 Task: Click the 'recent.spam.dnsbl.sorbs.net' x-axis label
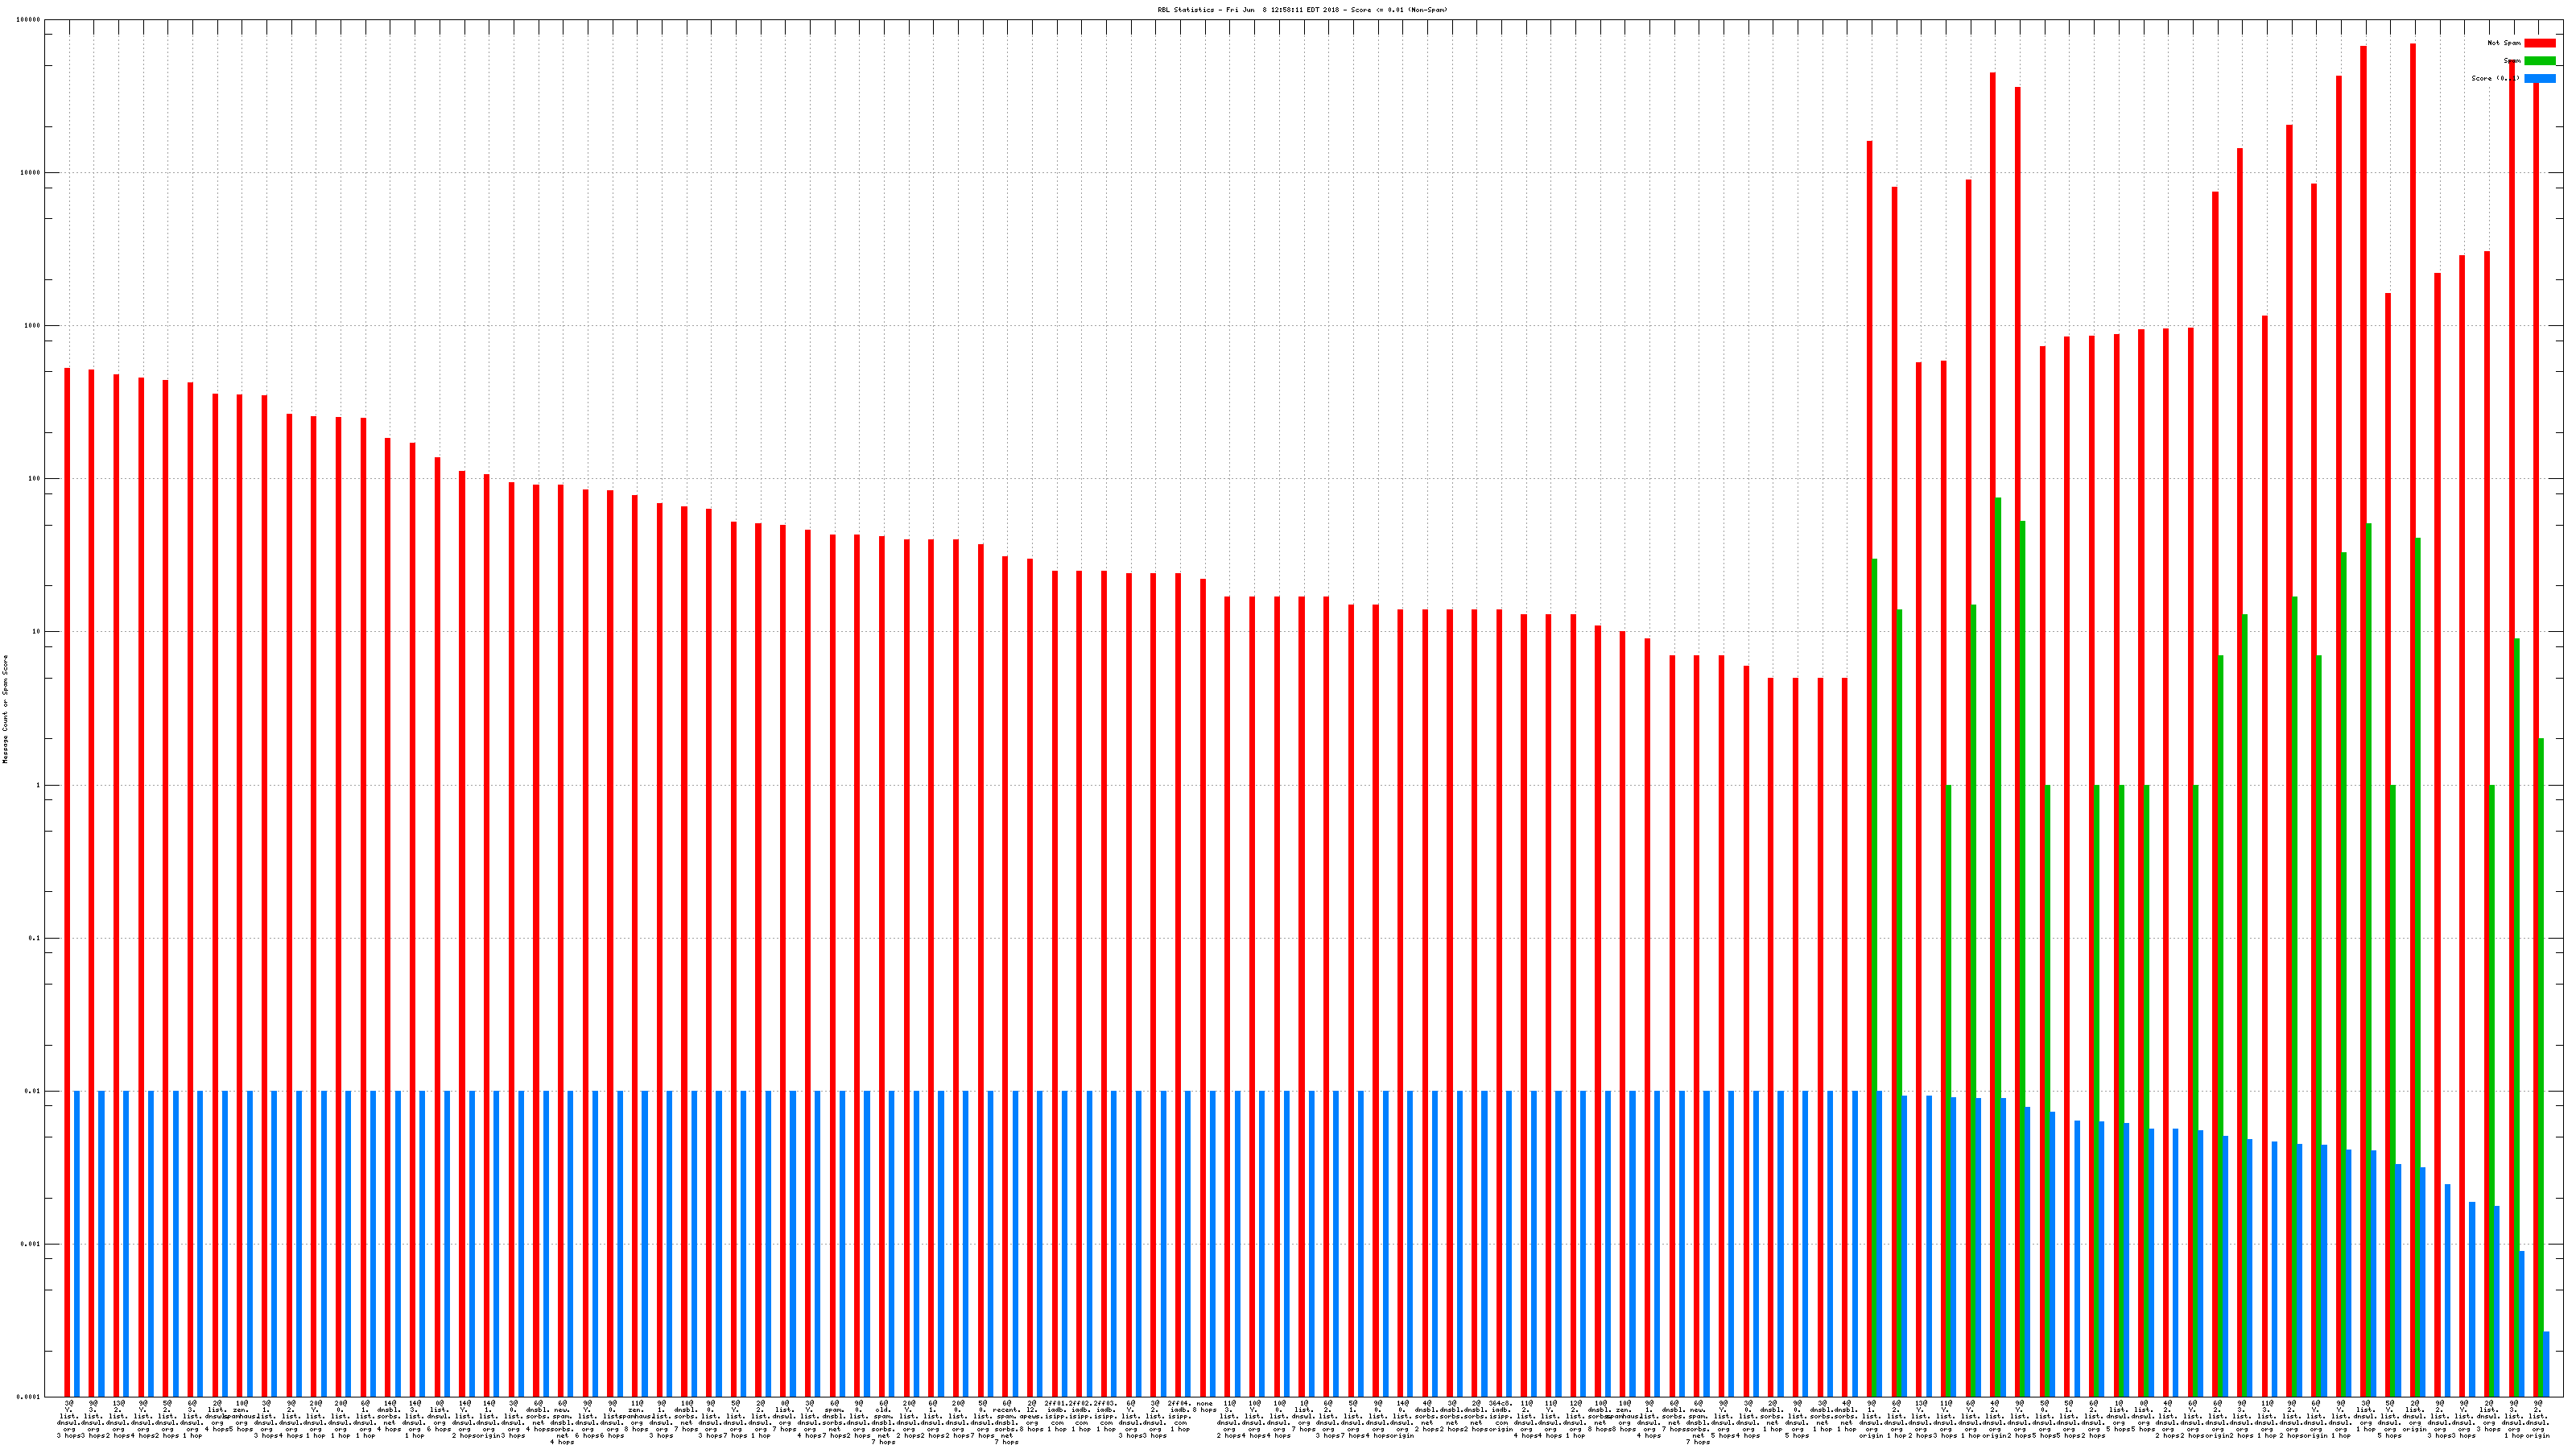tap(1006, 1421)
